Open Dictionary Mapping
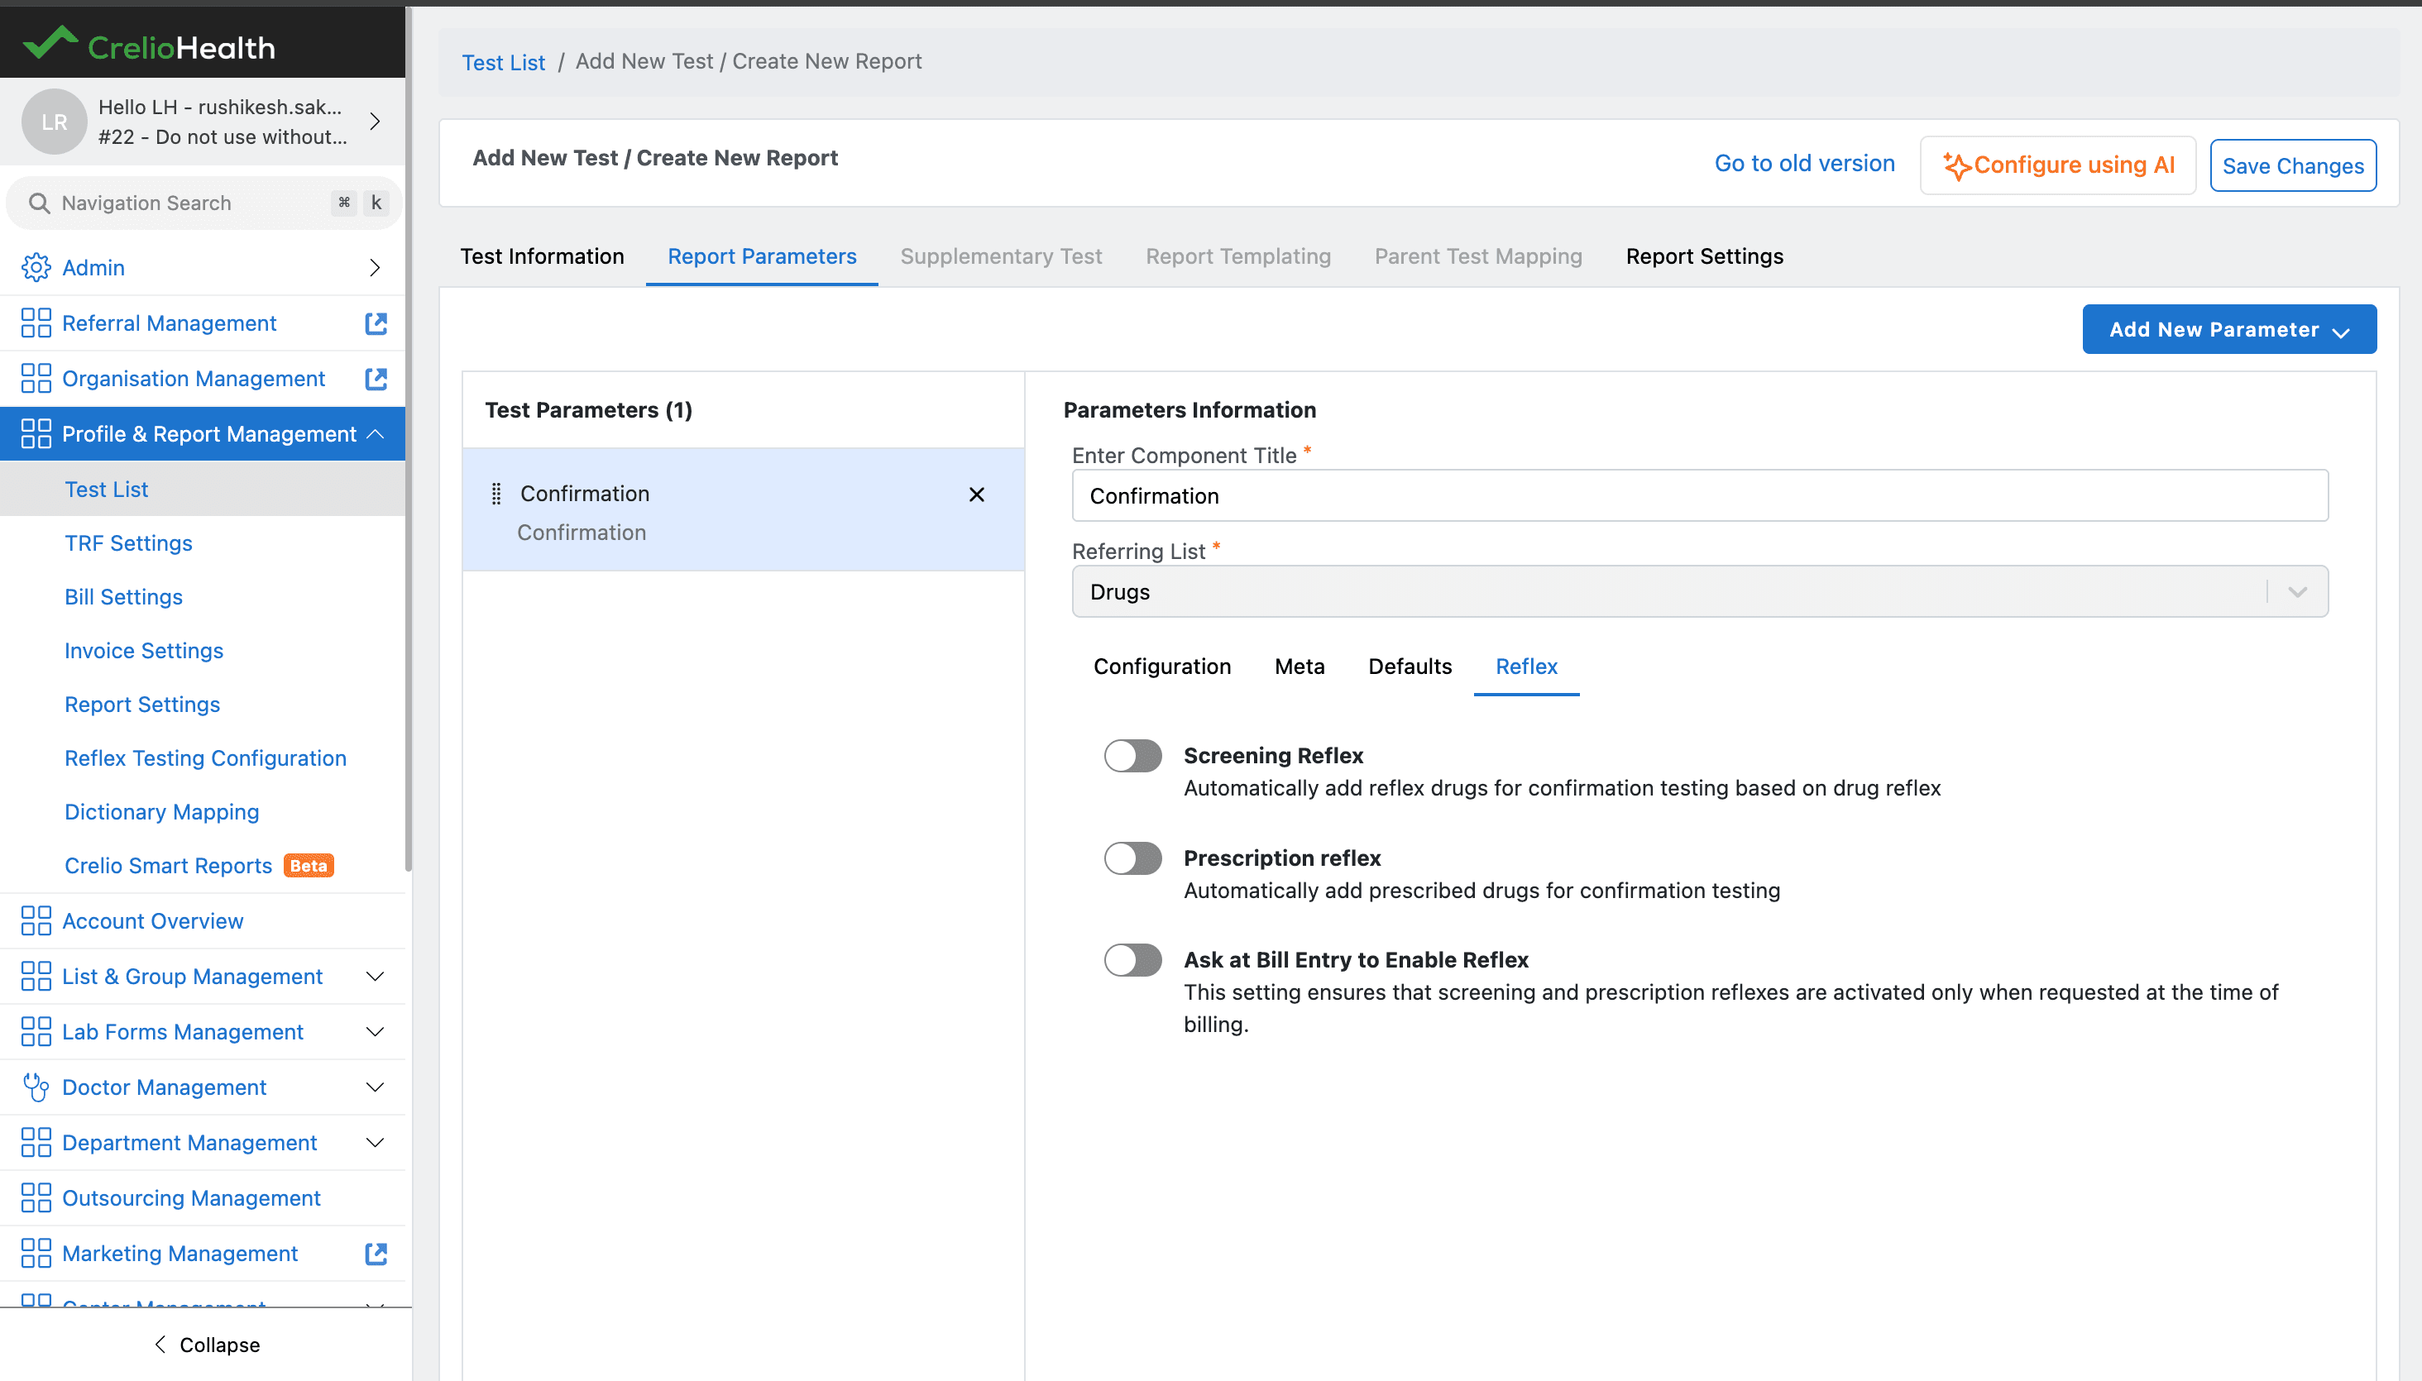2422x1381 pixels. tap(161, 812)
